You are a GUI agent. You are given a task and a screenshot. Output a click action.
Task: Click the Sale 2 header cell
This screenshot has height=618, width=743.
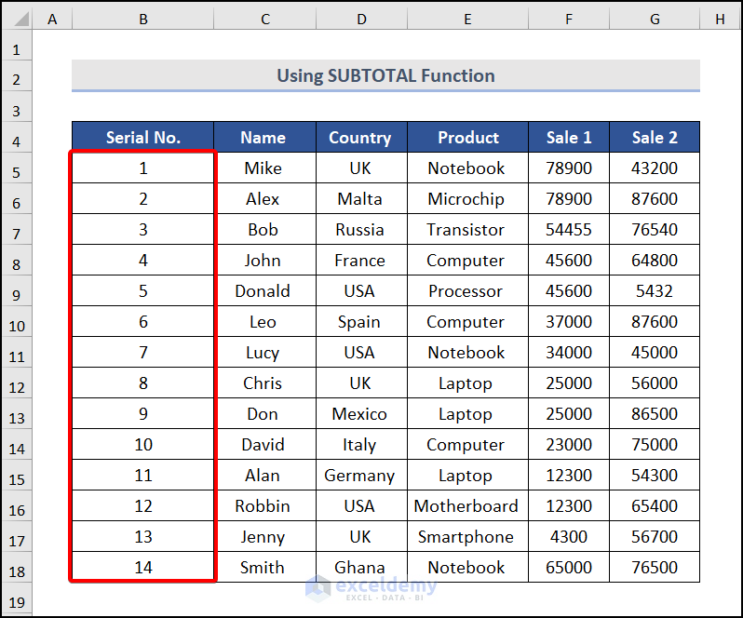coord(655,137)
